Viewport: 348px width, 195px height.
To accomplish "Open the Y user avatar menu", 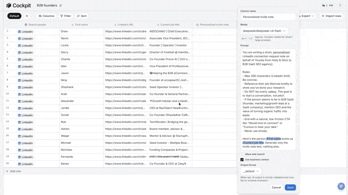I will pos(340,6).
